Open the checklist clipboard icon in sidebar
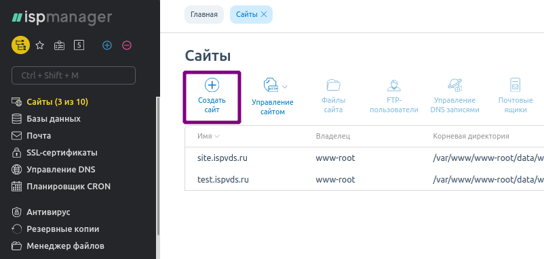The height and width of the screenshot is (259, 544). [x=59, y=45]
